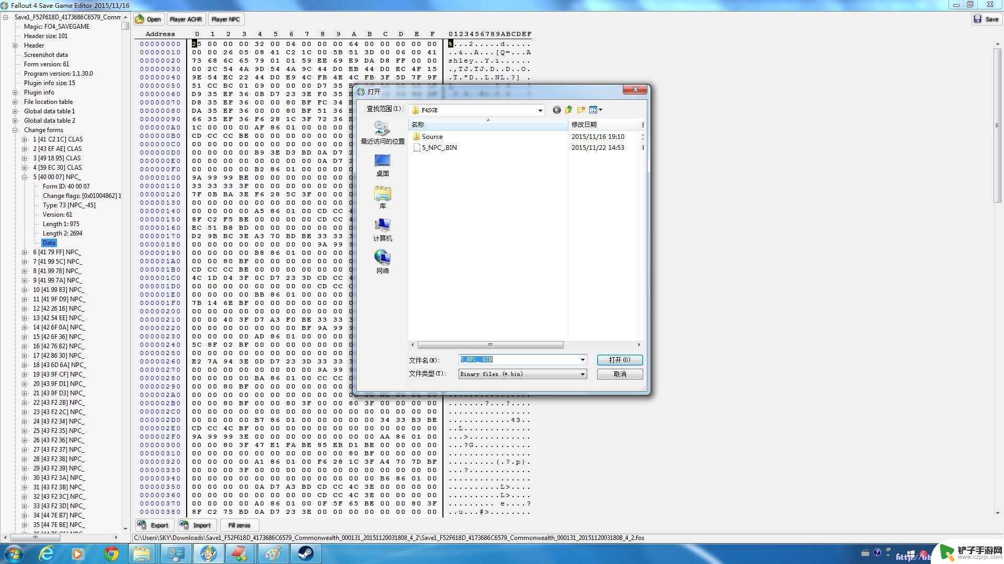The height and width of the screenshot is (564, 1004).
Task: Click the Save button in the editor
Action: 986,19
